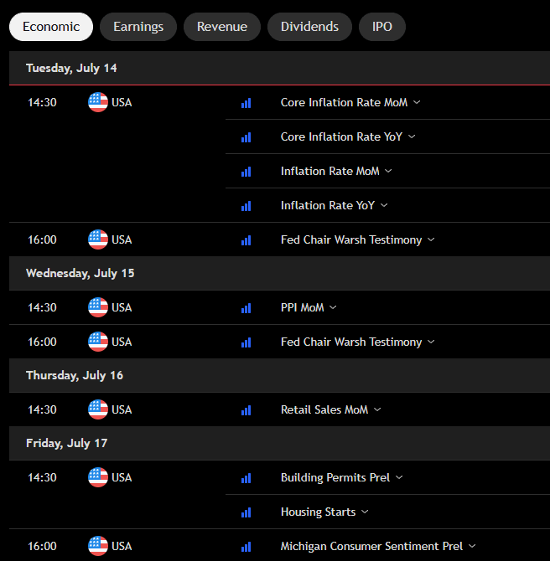Click importance bars icon beside Inflation Rate MoM
Viewport: 550px width, 561px height.
tap(246, 172)
